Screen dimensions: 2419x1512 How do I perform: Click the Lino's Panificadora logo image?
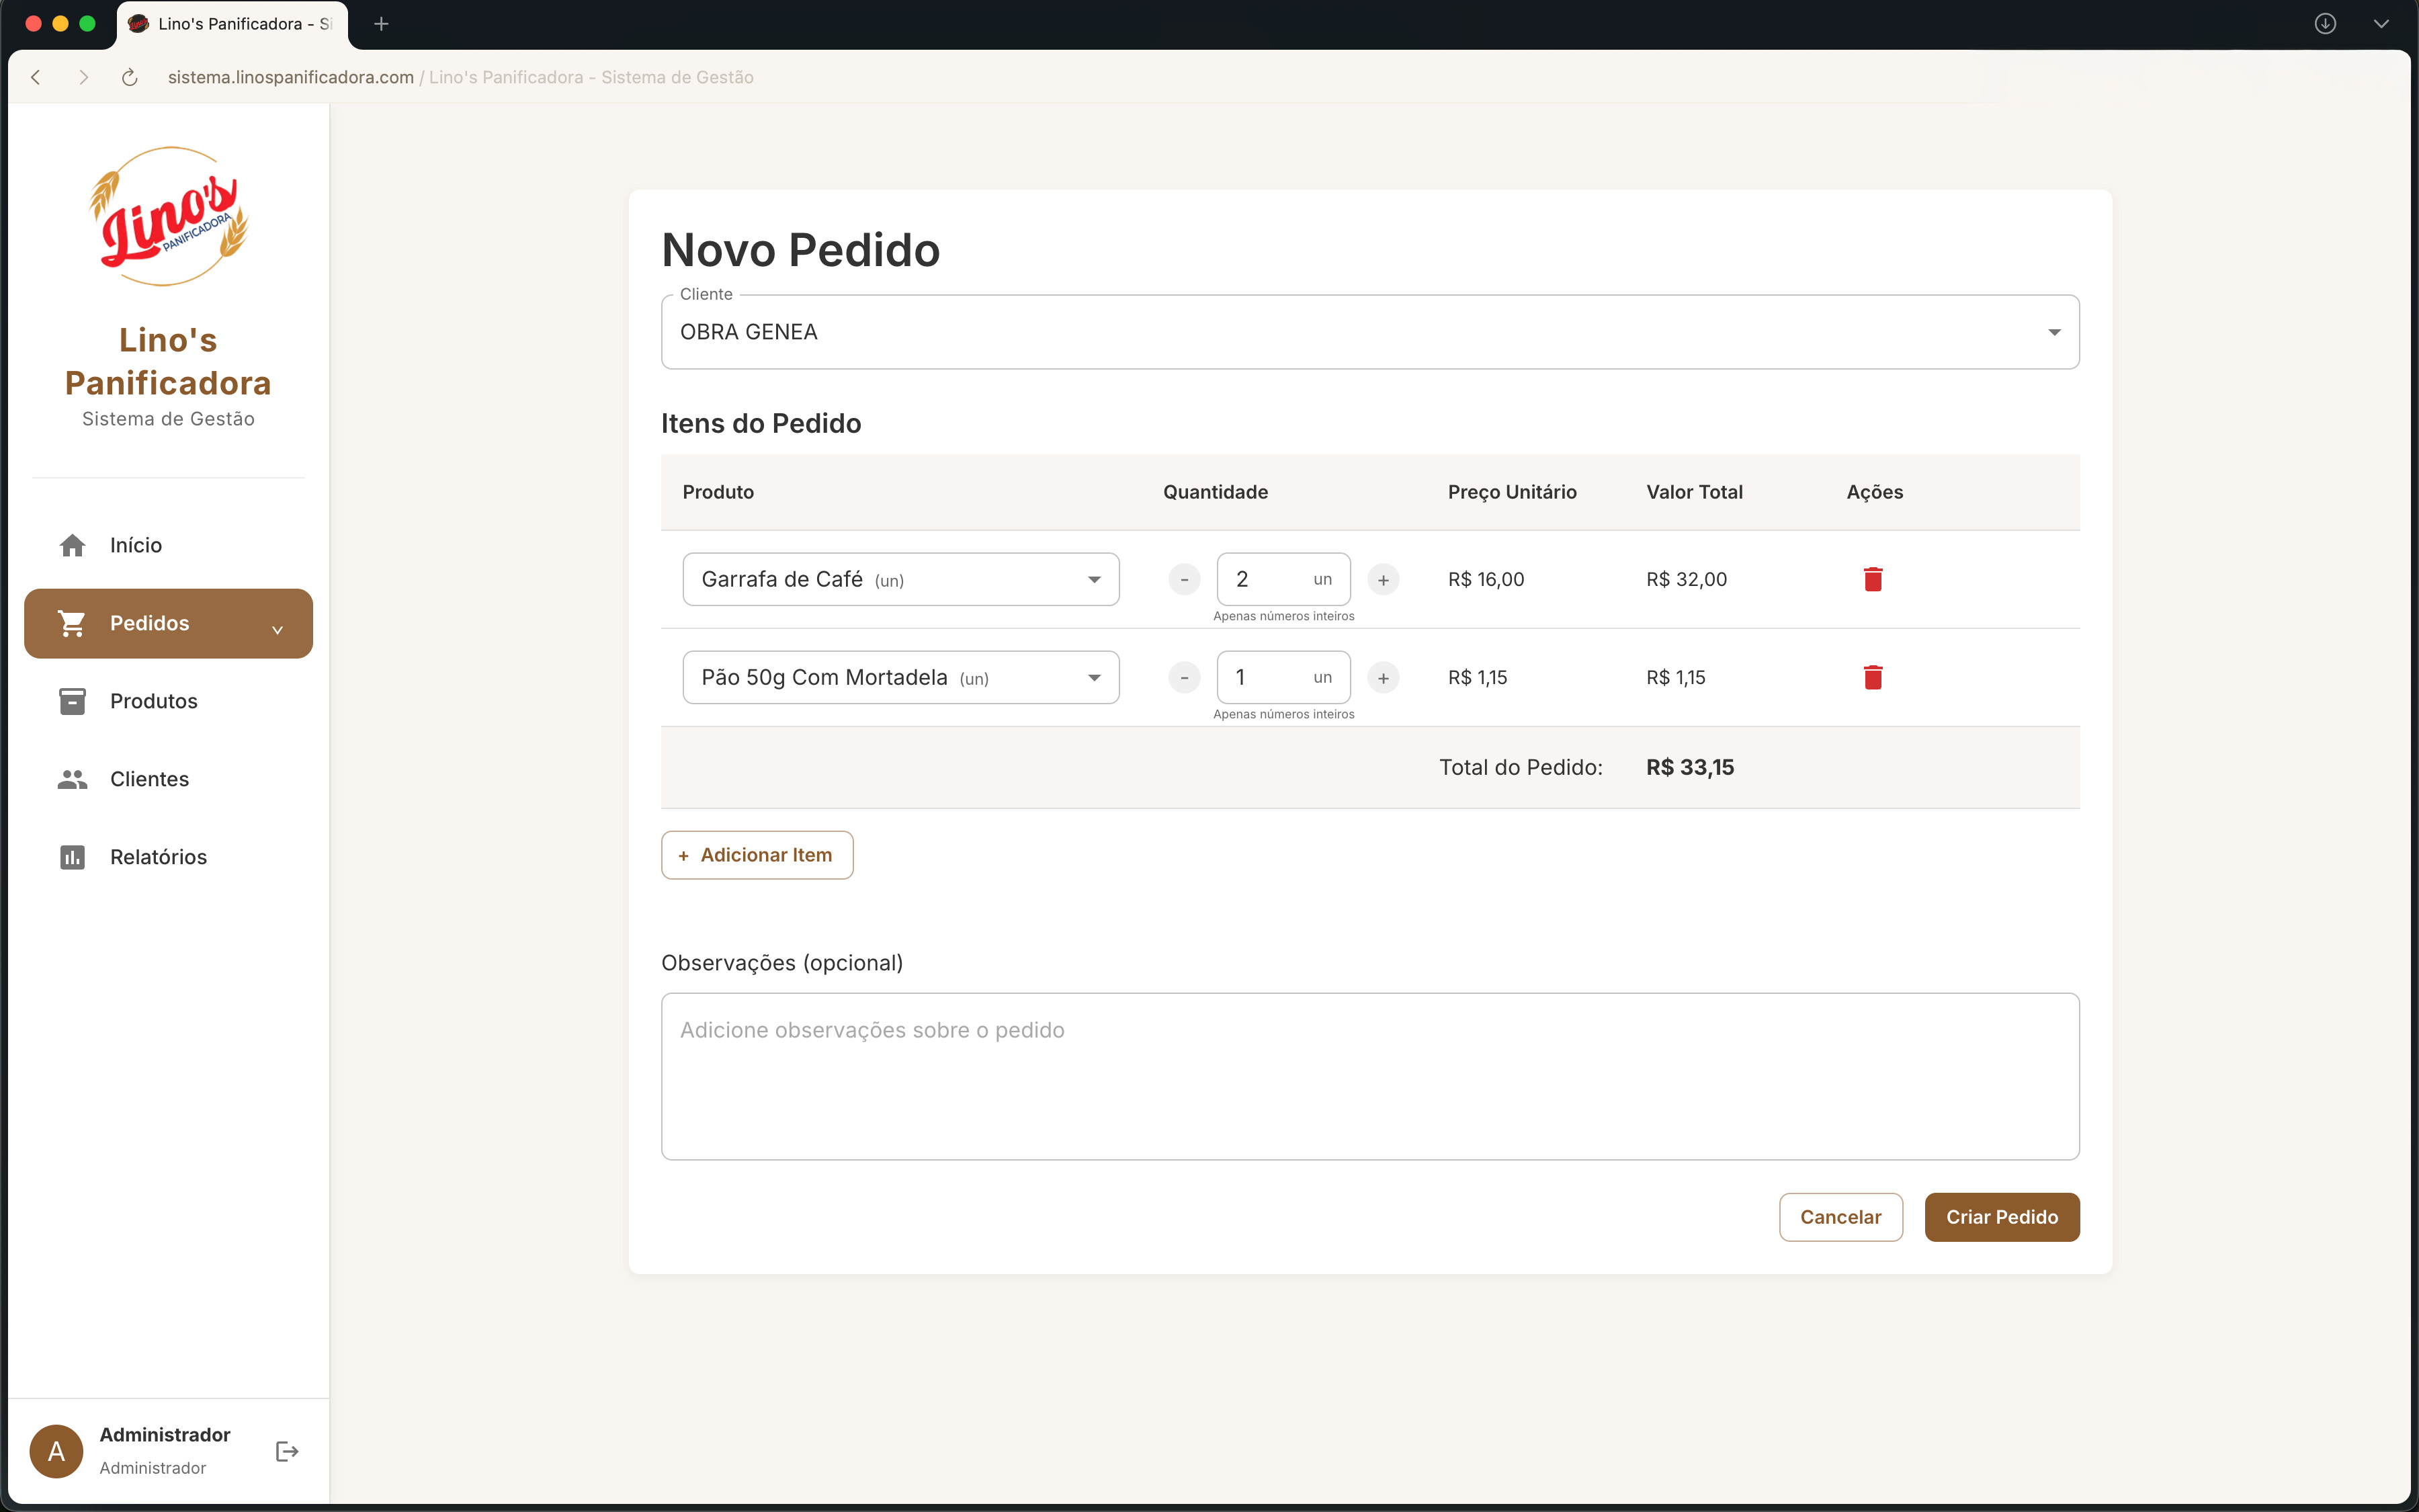tap(169, 216)
